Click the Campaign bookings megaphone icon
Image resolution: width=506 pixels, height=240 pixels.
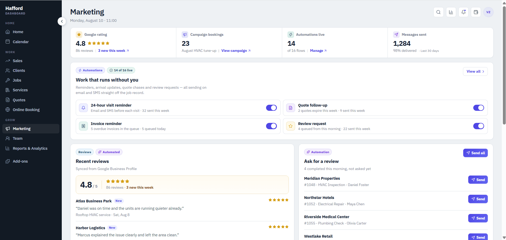coord(185,34)
